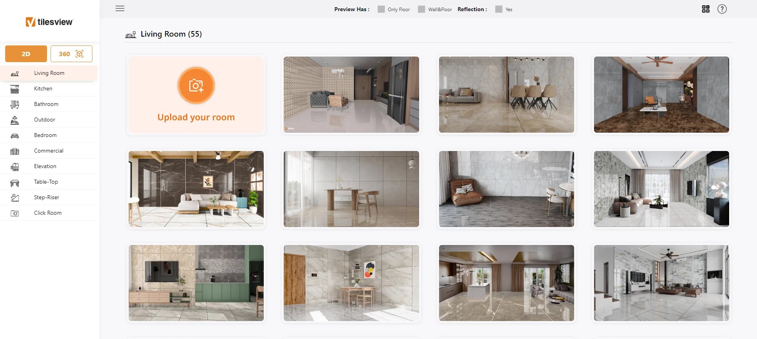
Task: Select Outdoor category
Action: pyautogui.click(x=49, y=120)
